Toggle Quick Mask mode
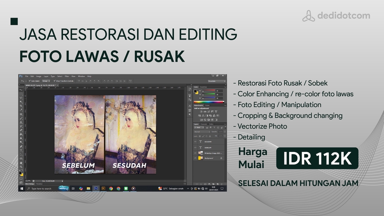384x216 pixels. [21, 178]
